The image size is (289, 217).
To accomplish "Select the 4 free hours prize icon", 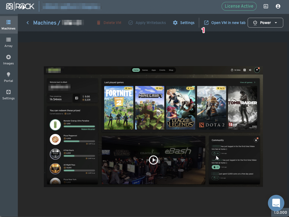I will click(x=55, y=154).
